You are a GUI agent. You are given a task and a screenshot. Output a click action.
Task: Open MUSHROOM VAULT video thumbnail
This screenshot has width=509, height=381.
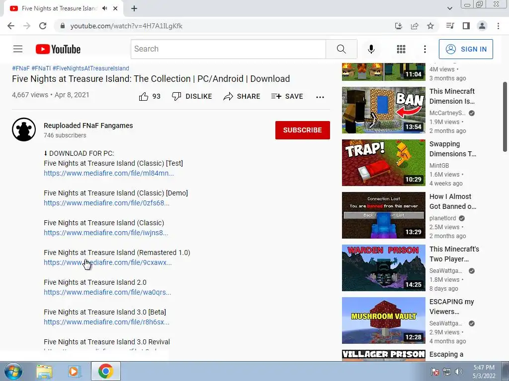tap(383, 320)
